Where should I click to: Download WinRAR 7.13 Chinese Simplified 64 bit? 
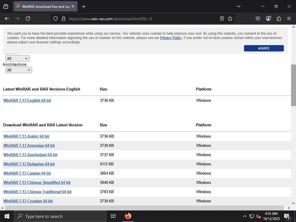tap(37, 183)
